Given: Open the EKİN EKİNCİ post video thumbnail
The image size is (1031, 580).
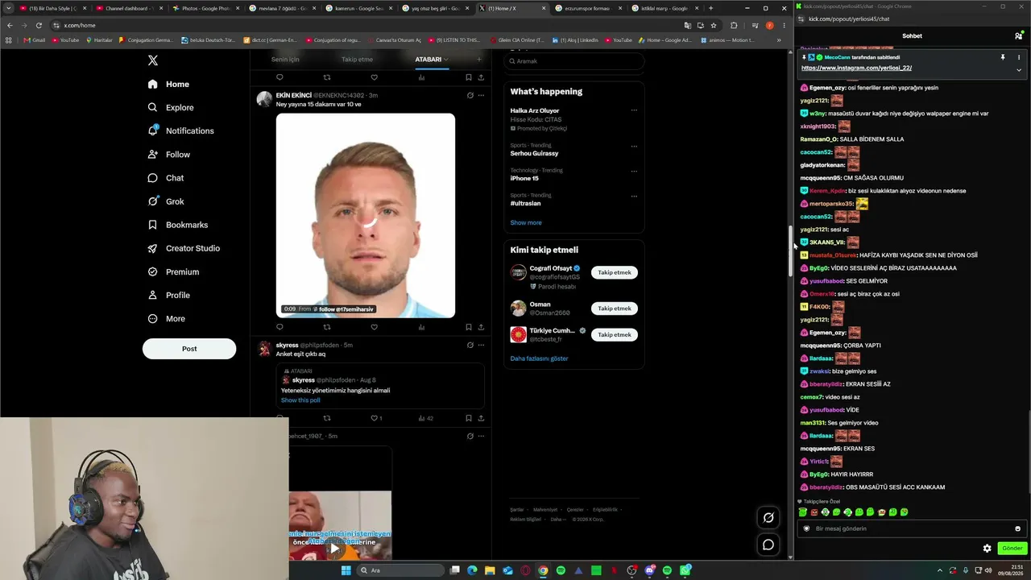Looking at the screenshot, I should point(366,215).
